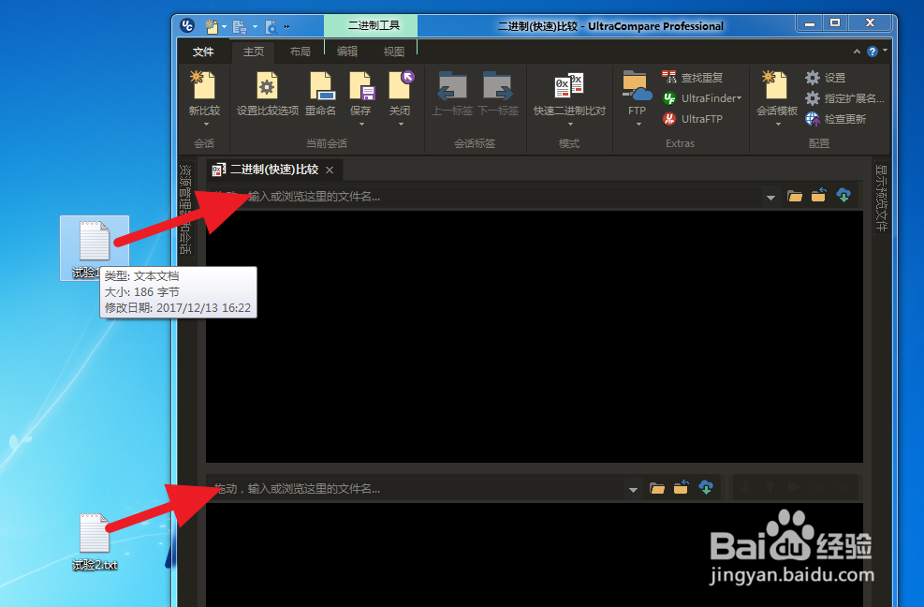The image size is (924, 607).
Task: Click lower pane folder with blue arrow icon
Action: 682,487
